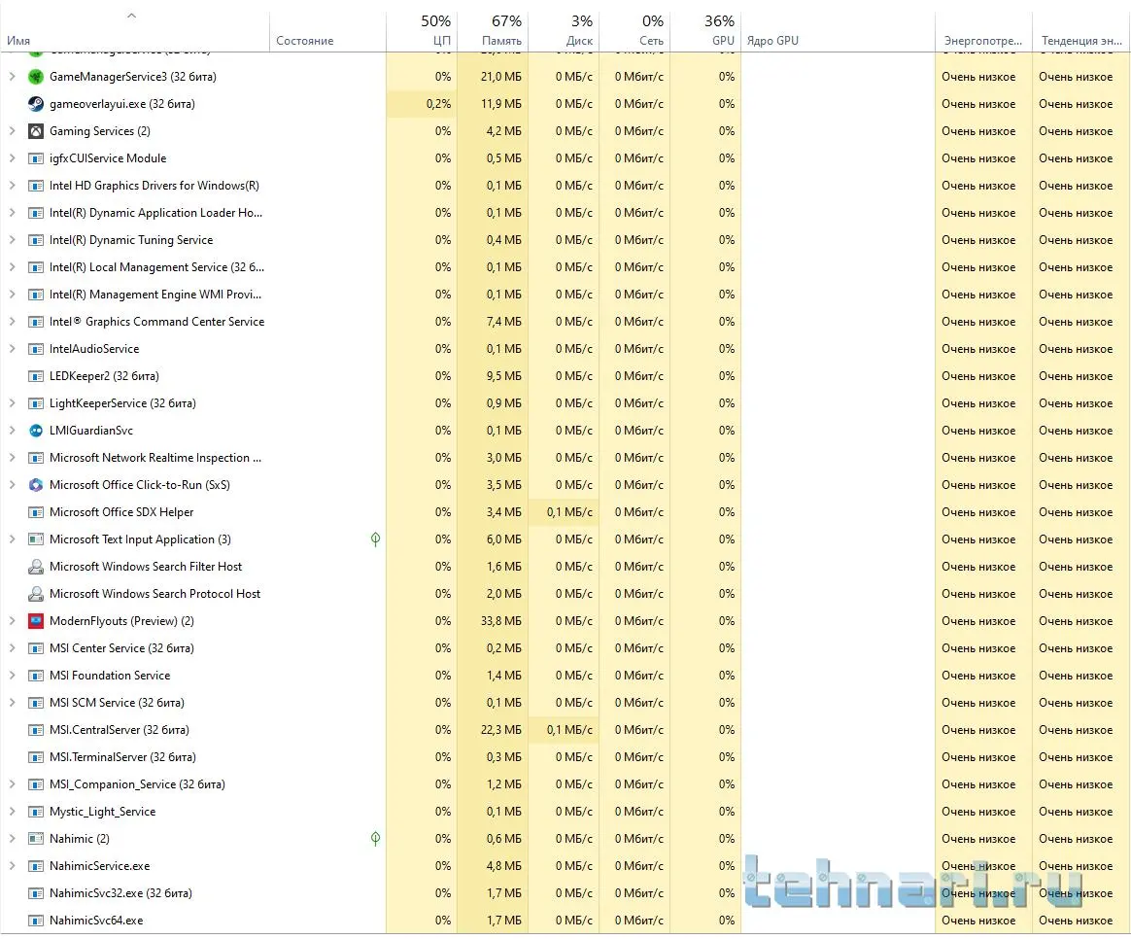This screenshot has height=939, width=1131.
Task: Click the Microsoft Office Click-to-Run icon
Action: [35, 485]
